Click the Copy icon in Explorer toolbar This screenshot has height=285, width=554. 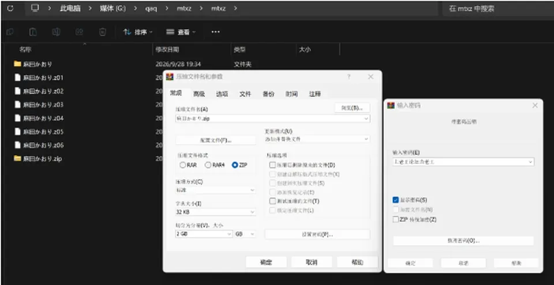click(10, 32)
